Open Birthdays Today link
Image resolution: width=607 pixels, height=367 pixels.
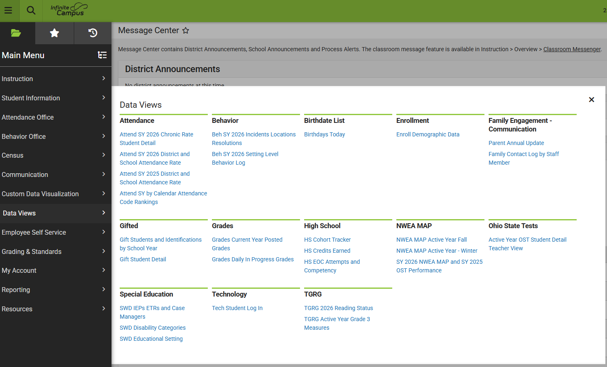325,134
